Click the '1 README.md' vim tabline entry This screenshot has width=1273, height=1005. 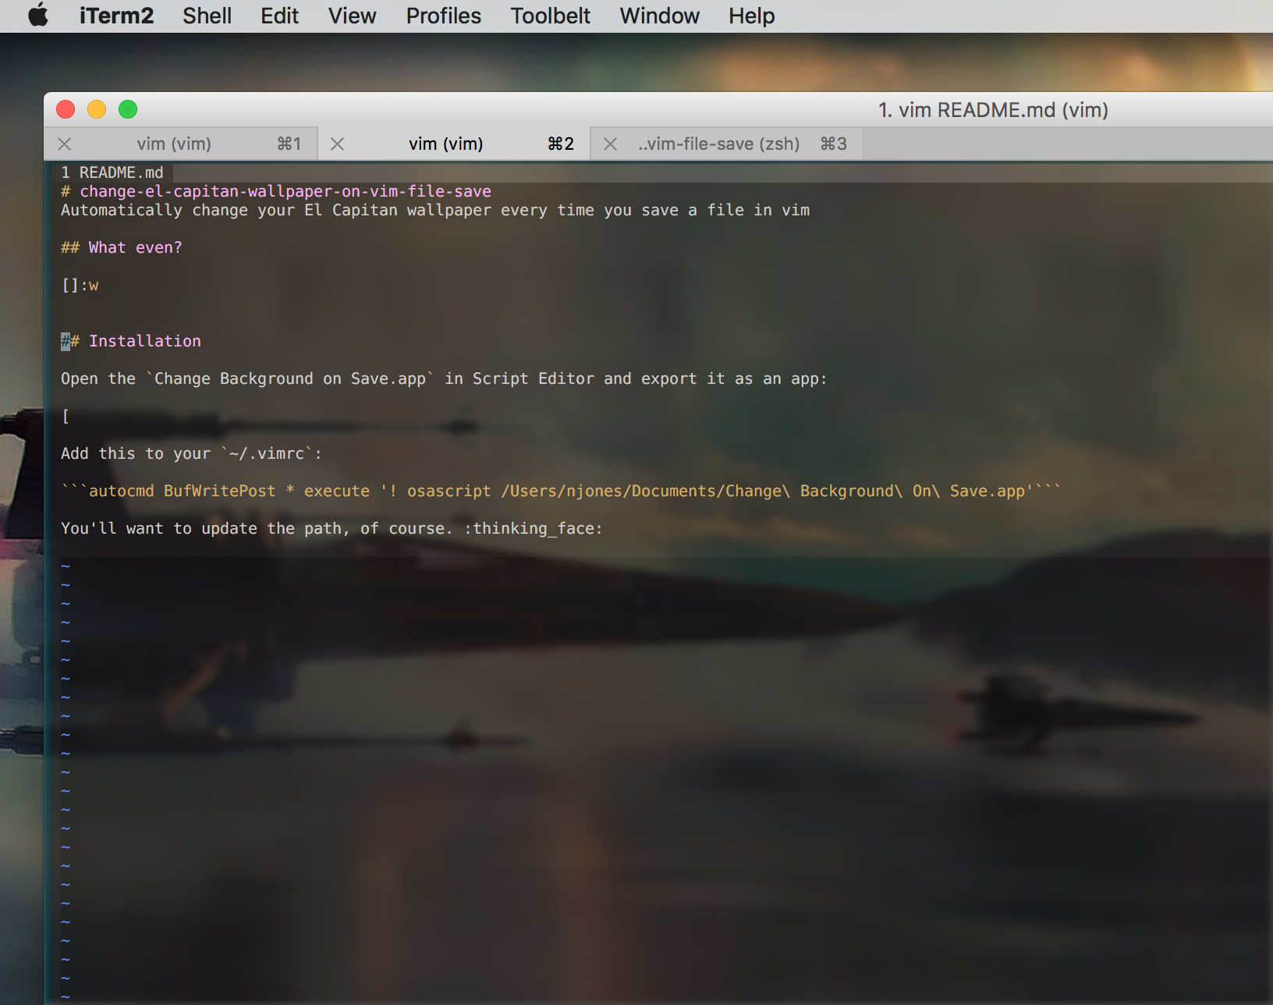[x=112, y=172]
